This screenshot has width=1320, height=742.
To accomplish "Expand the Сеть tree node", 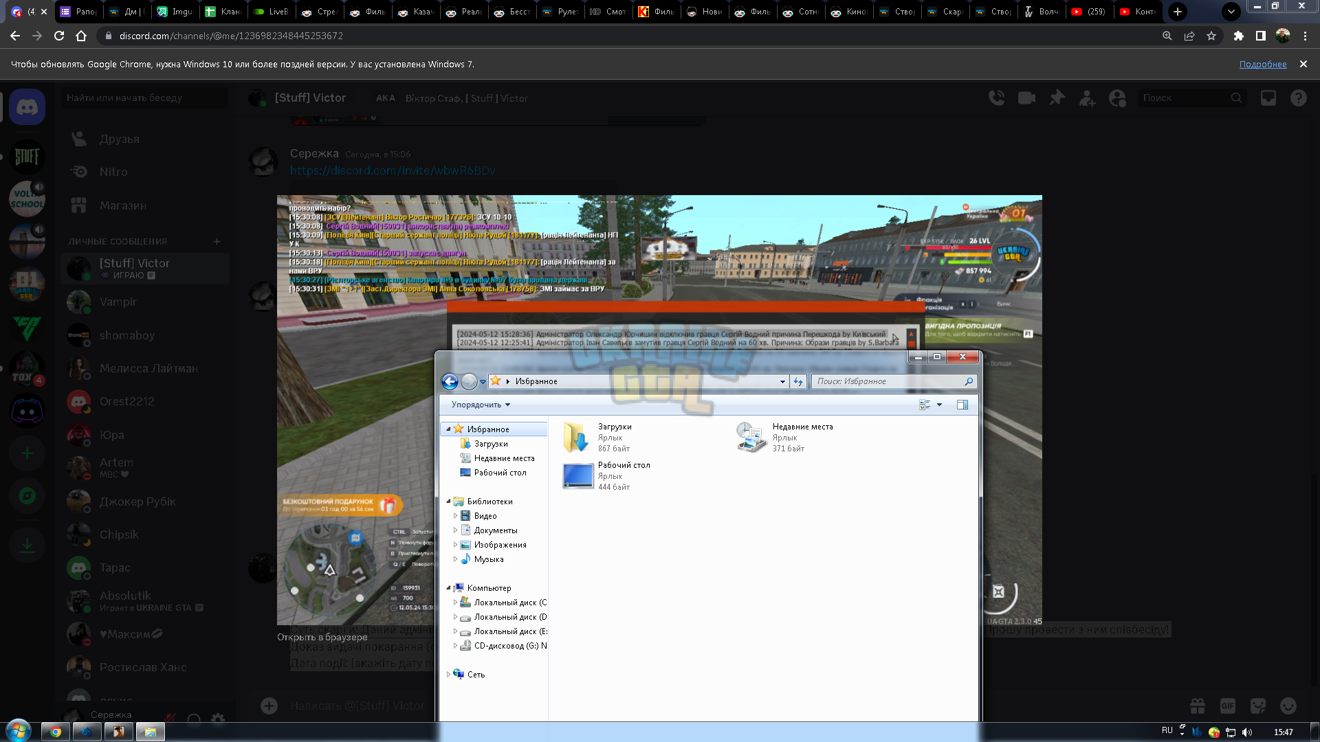I will [x=448, y=675].
